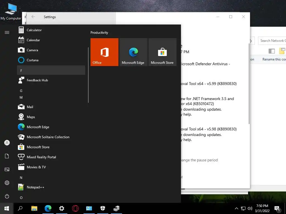286x214 pixels.
Task: Click the Windows Start button
Action: point(7,208)
